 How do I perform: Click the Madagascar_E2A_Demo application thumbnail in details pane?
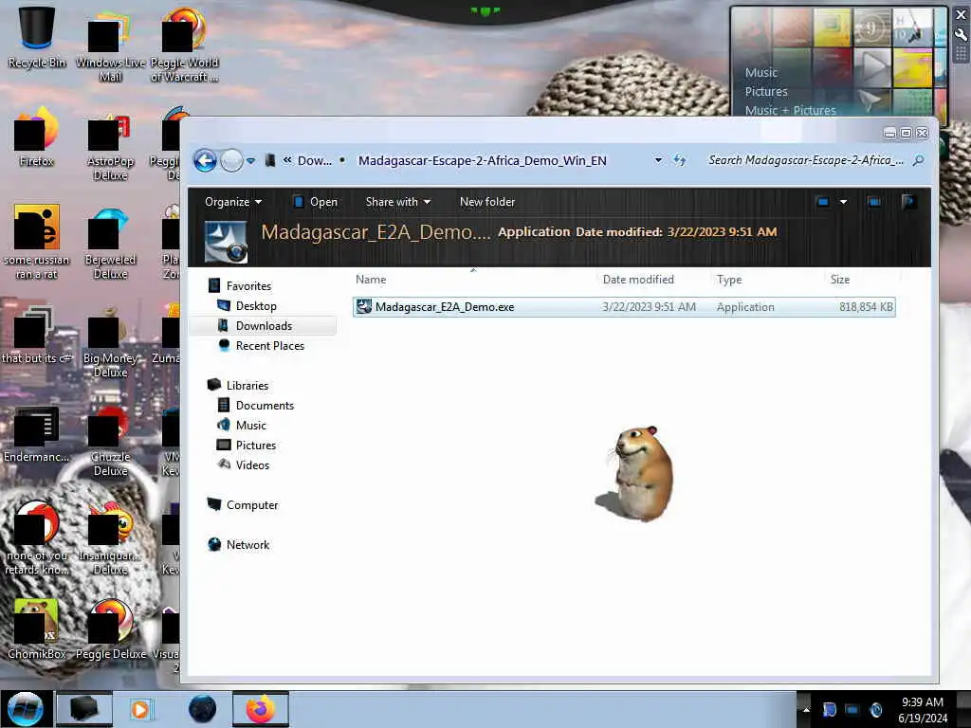coord(226,242)
